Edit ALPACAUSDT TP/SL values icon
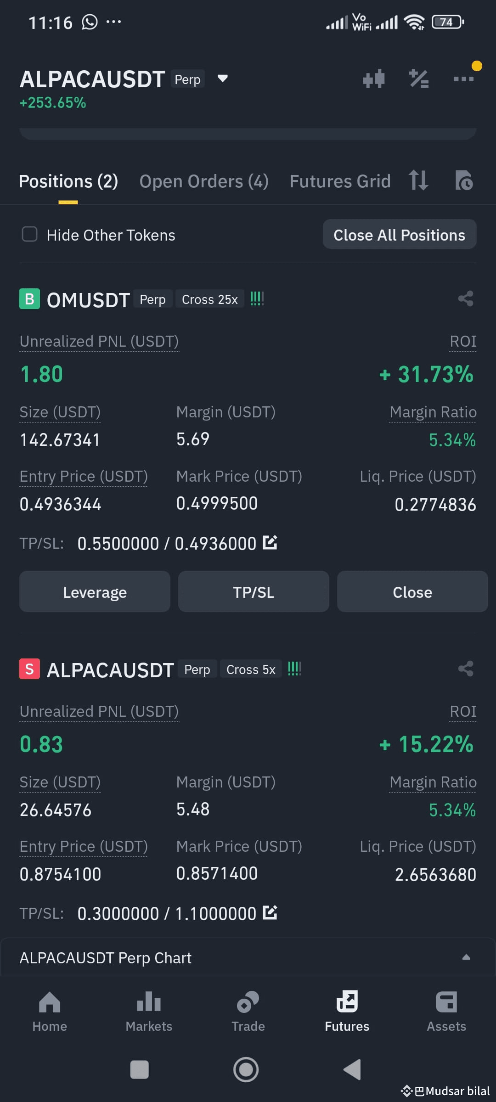The width and height of the screenshot is (496, 1102). (x=270, y=913)
